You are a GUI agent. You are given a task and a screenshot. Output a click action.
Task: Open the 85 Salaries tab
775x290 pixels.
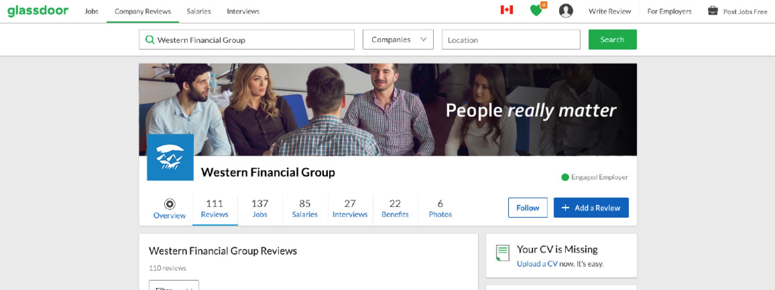tap(305, 209)
